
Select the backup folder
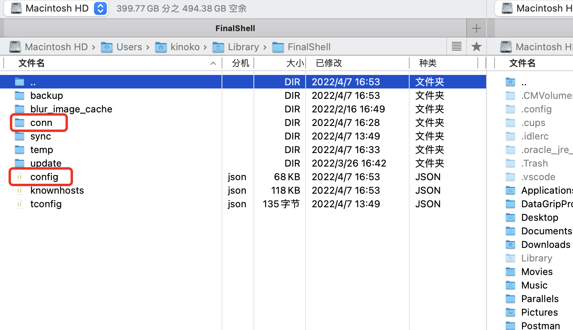click(x=46, y=96)
